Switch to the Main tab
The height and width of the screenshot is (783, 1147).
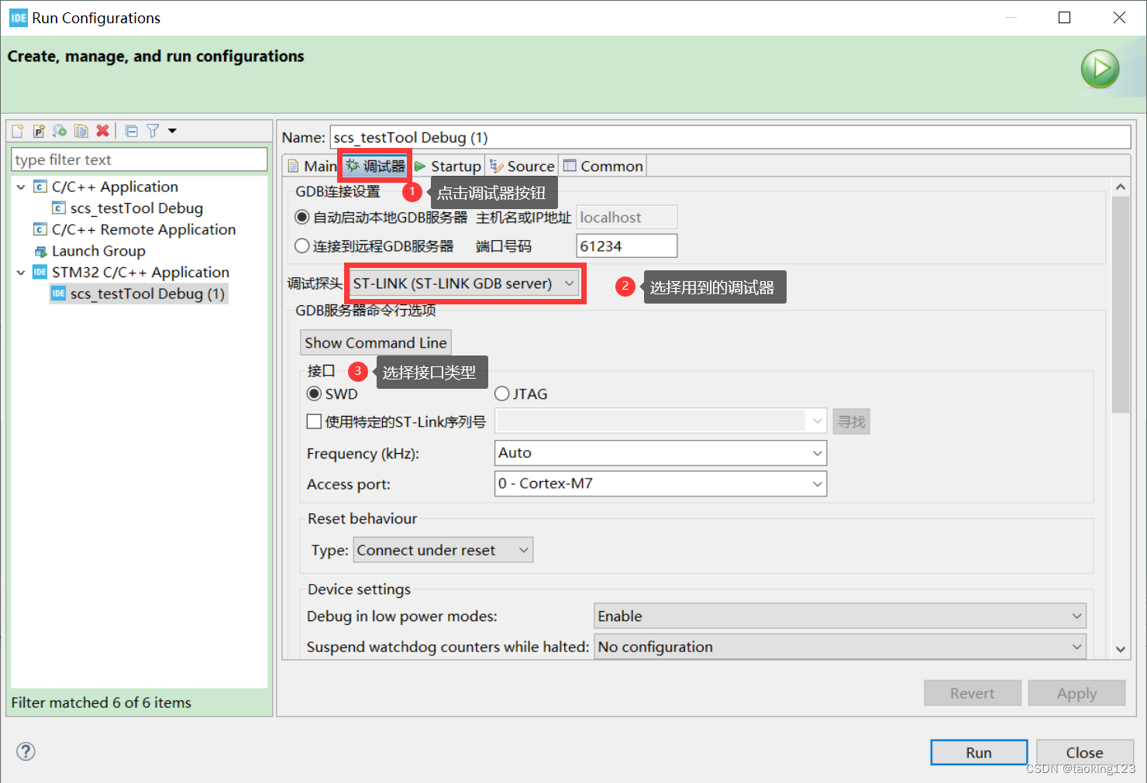(312, 166)
